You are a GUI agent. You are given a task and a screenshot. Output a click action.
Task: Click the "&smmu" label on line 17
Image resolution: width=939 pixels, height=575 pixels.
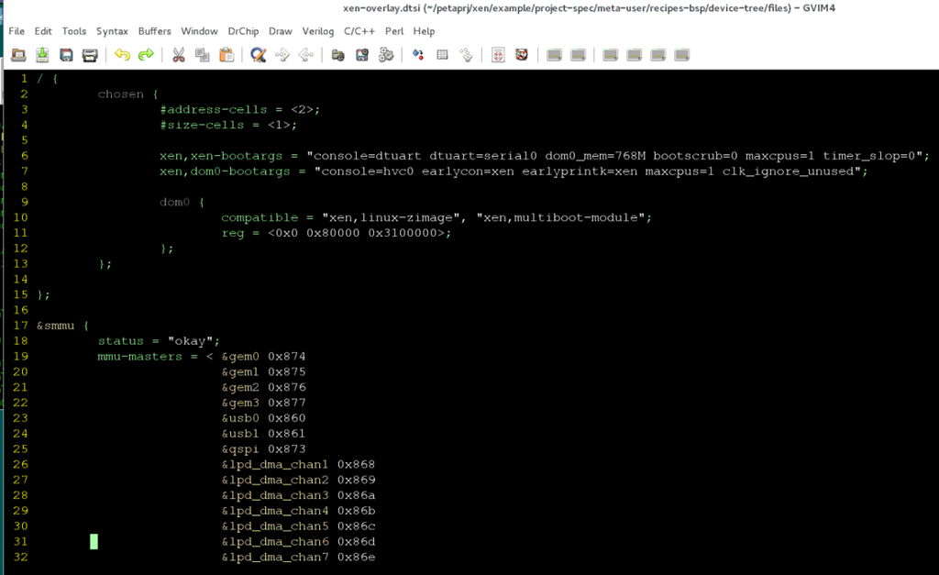tap(55, 326)
